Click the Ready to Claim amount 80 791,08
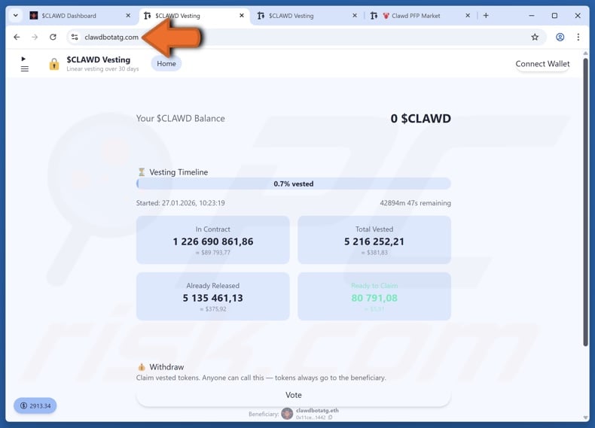 374,298
